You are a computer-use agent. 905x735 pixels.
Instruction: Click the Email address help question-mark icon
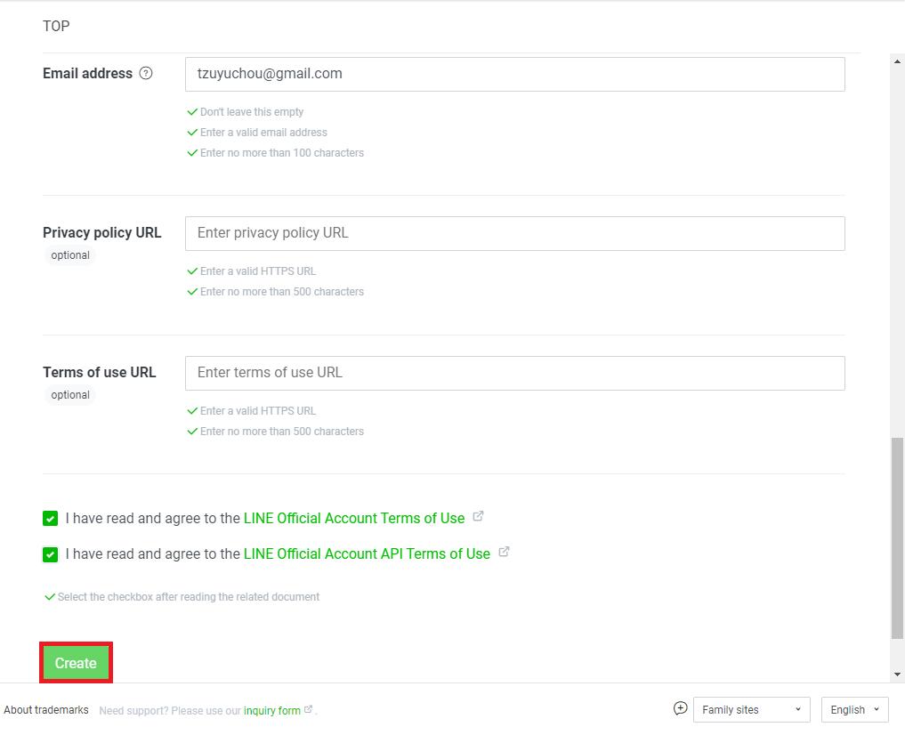coord(146,73)
